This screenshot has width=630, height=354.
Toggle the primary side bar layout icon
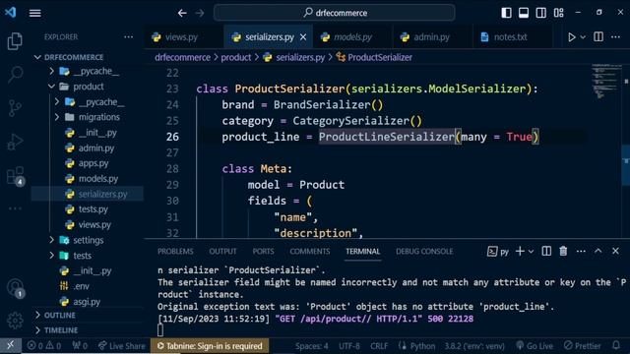coord(506,13)
